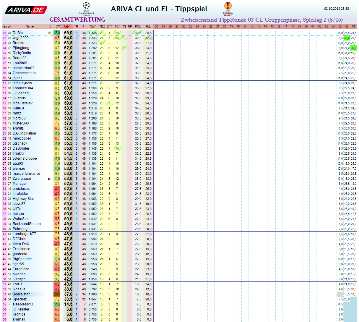
Task: Click the QpT value 1,438
Action: pyautogui.click(x=93, y=33)
